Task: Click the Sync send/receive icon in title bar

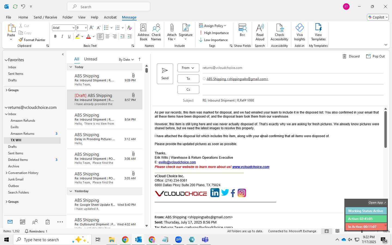Action: (x=15, y=7)
